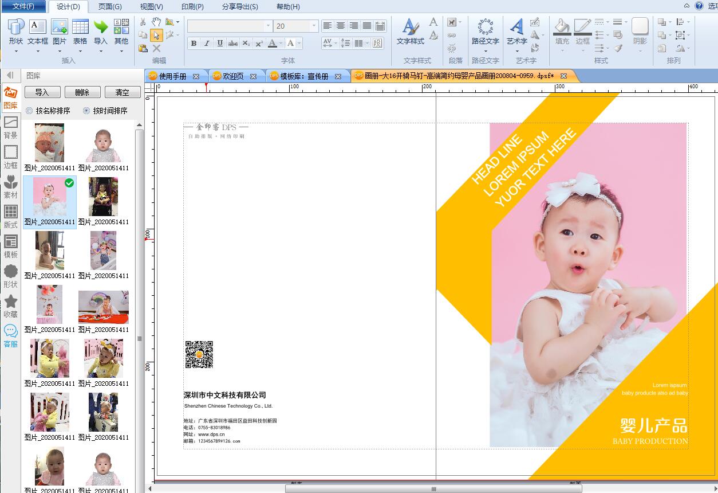Click the 婴儿产品 title on the cover

tap(653, 425)
